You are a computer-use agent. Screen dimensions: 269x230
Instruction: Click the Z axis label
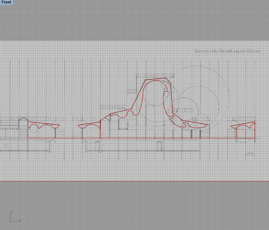[11, 212]
